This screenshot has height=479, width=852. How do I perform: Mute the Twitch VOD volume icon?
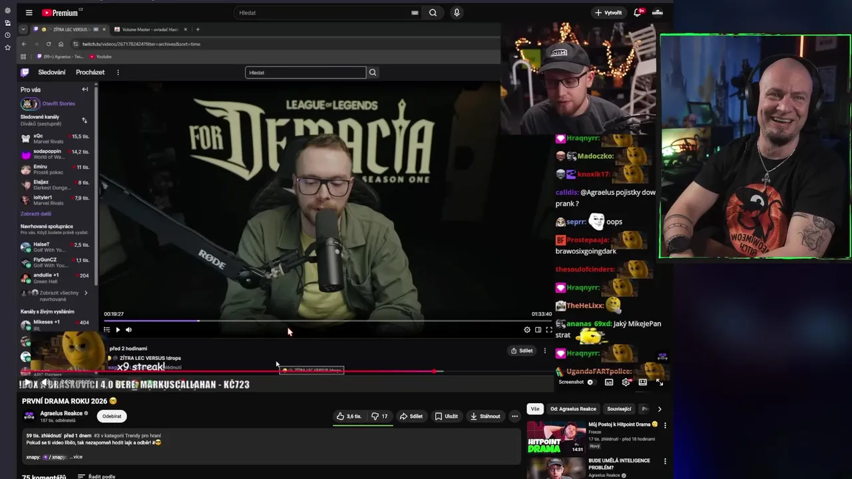pos(128,330)
